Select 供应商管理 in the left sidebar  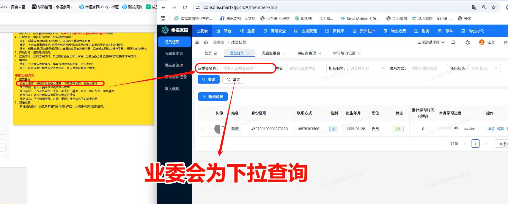[174, 65]
